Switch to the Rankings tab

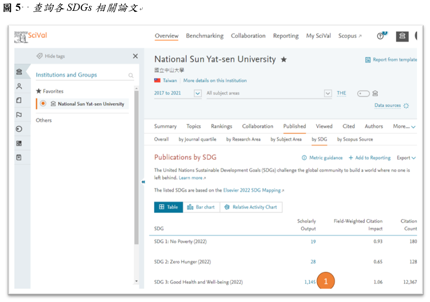click(x=221, y=126)
